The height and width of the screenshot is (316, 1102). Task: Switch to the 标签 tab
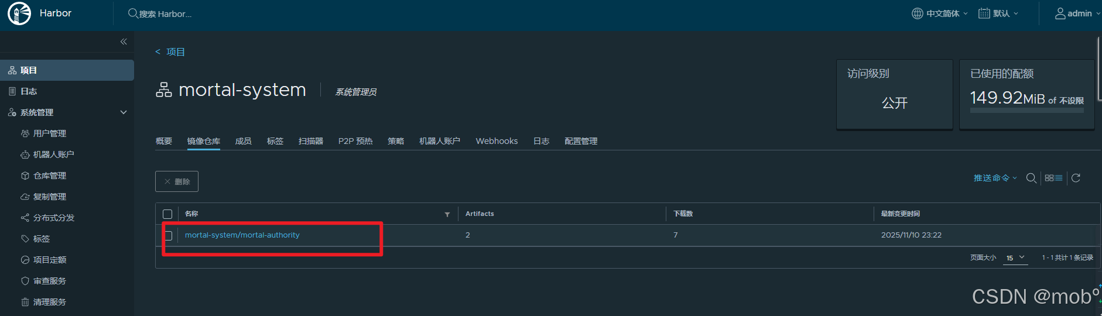pyautogui.click(x=275, y=141)
